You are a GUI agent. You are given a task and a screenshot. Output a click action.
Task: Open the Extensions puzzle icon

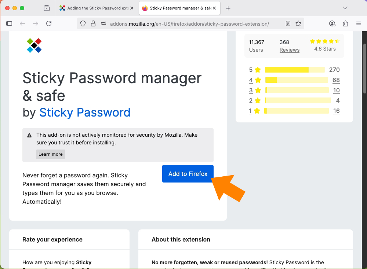(x=345, y=23)
